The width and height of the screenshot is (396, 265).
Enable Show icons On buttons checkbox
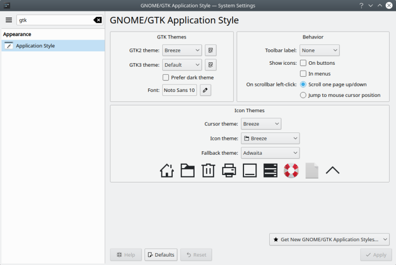click(303, 63)
